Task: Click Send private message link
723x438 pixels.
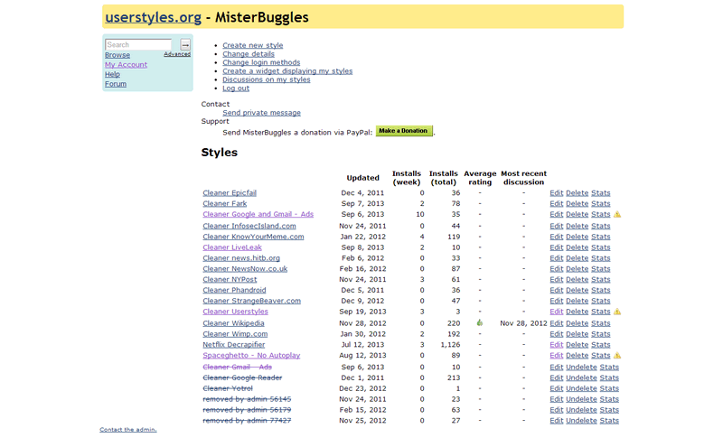Action: point(261,112)
